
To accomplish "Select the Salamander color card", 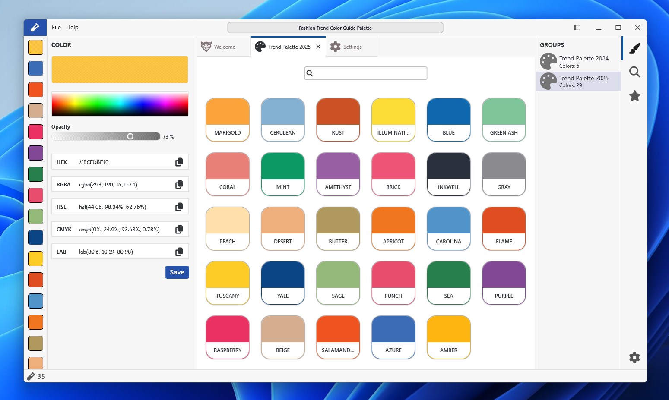I will (338, 337).
